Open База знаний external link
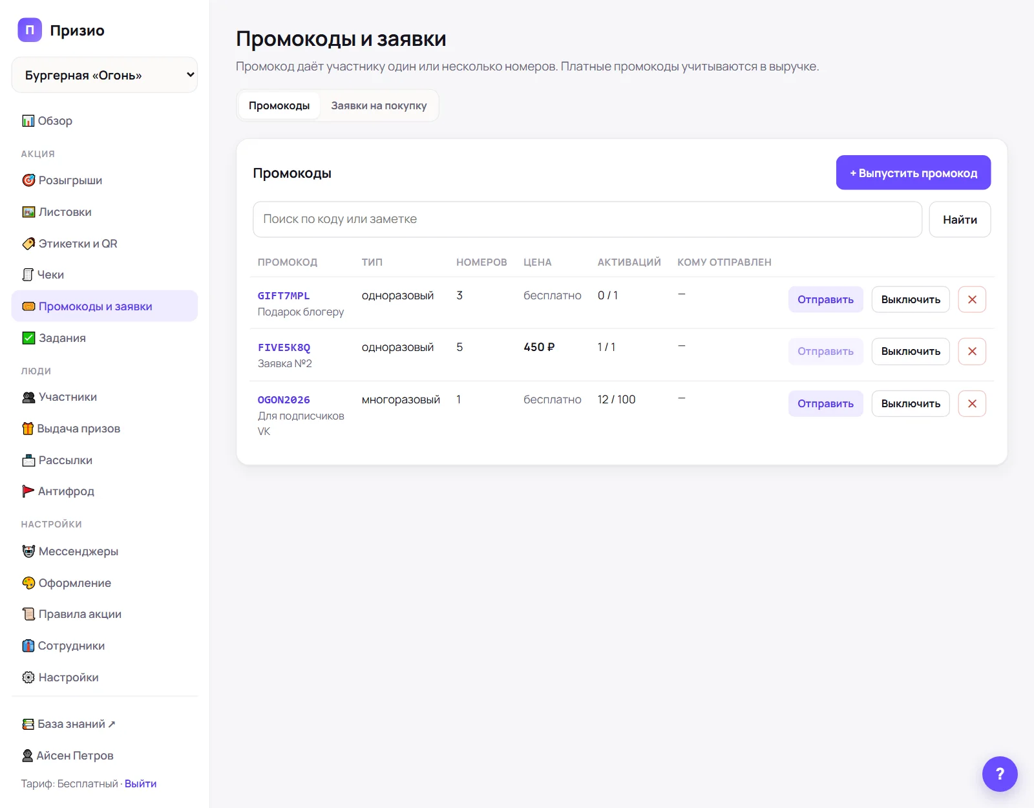 point(69,724)
